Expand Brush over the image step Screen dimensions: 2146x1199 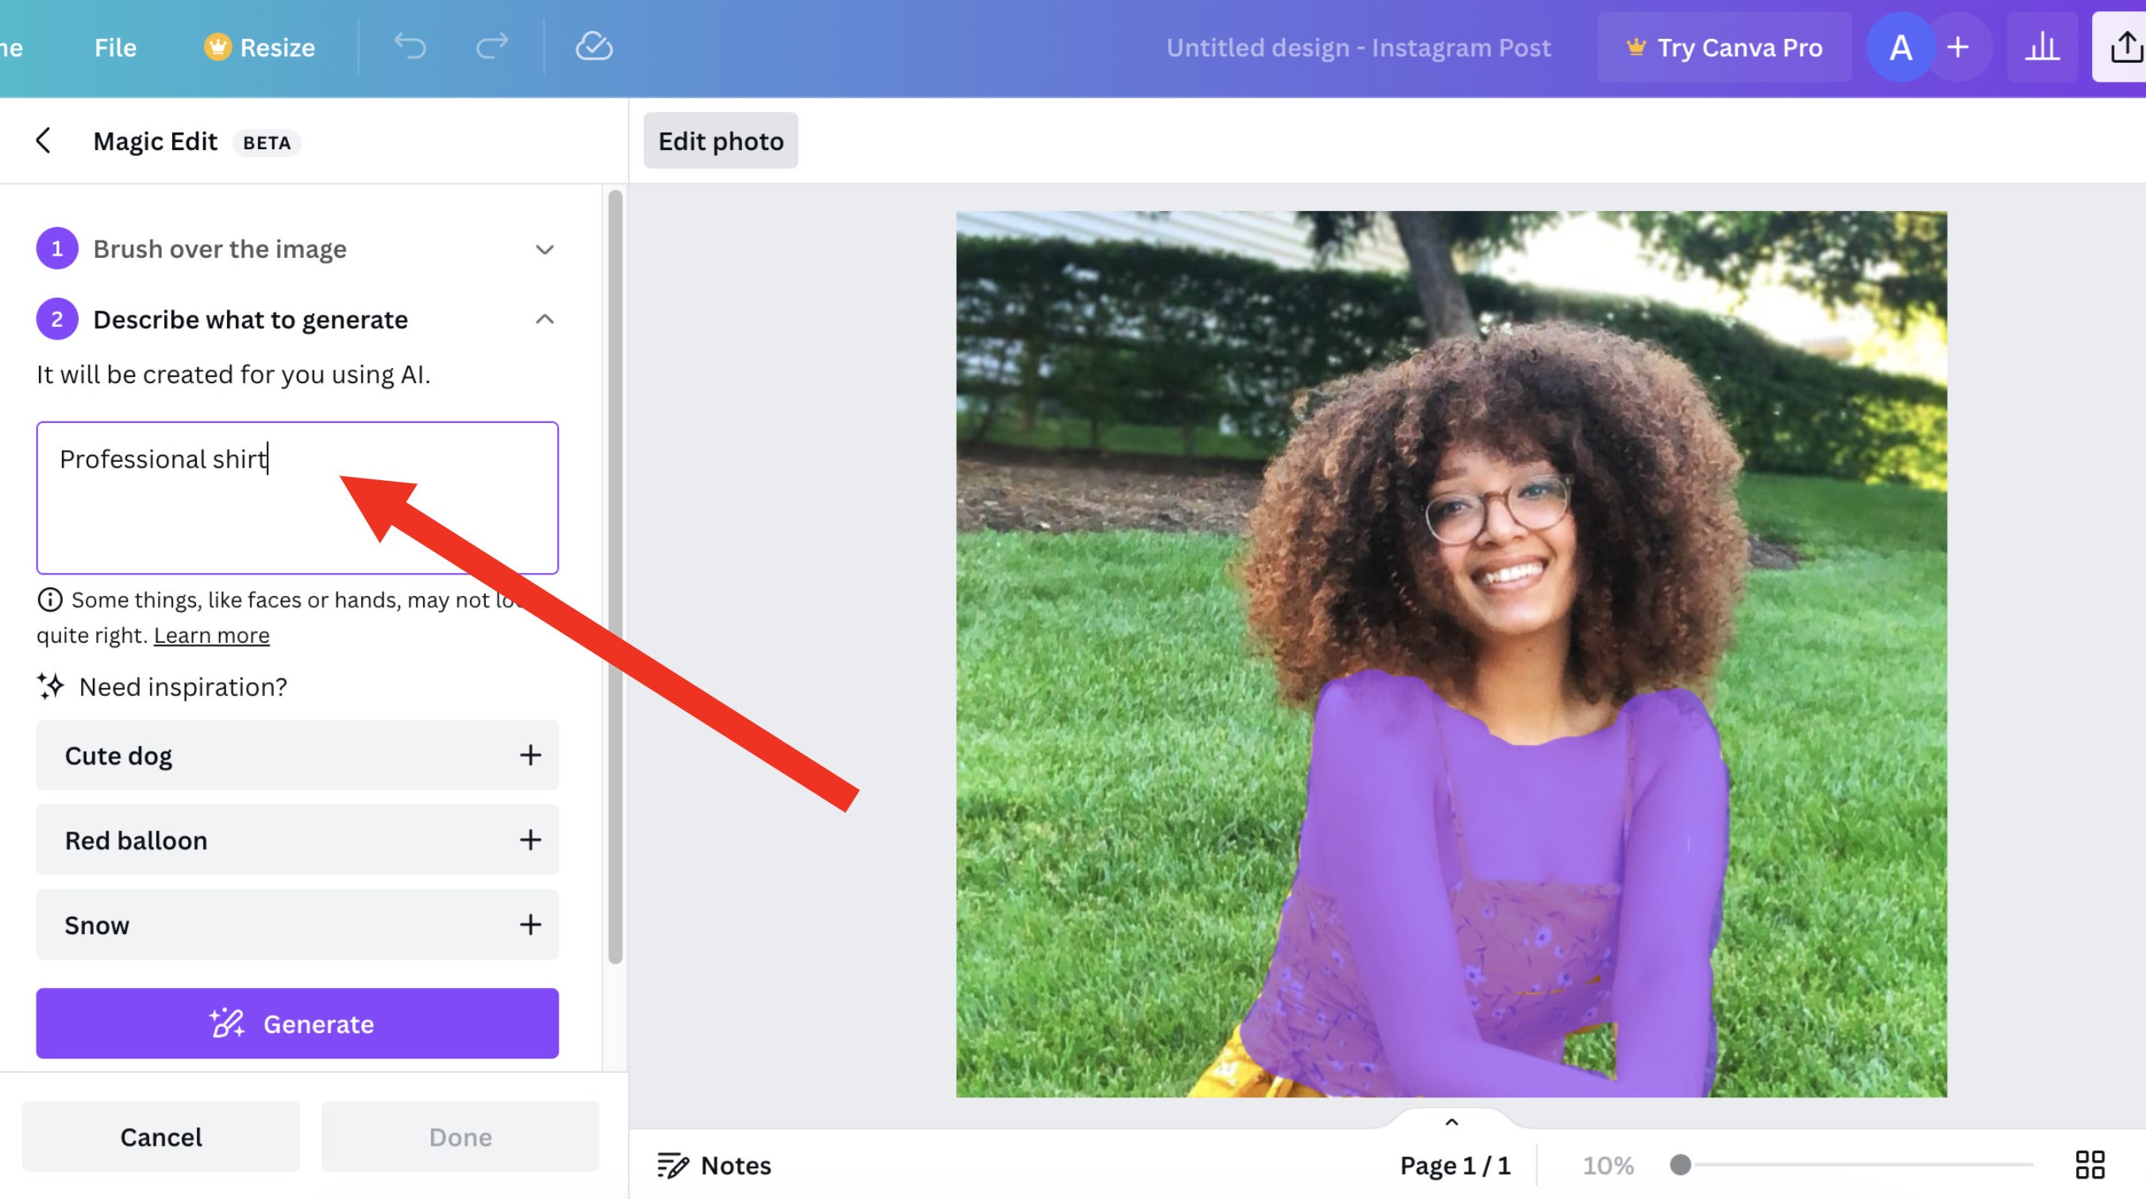pyautogui.click(x=544, y=249)
